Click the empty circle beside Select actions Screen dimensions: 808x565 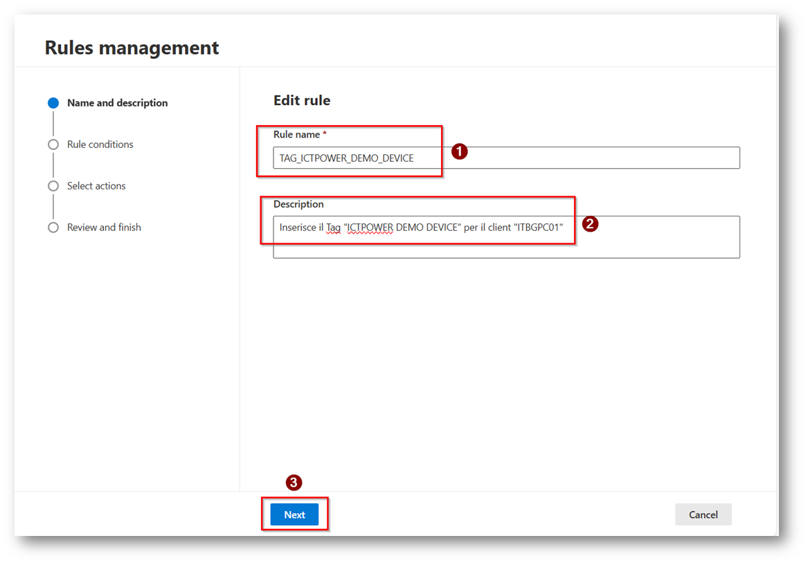(53, 186)
